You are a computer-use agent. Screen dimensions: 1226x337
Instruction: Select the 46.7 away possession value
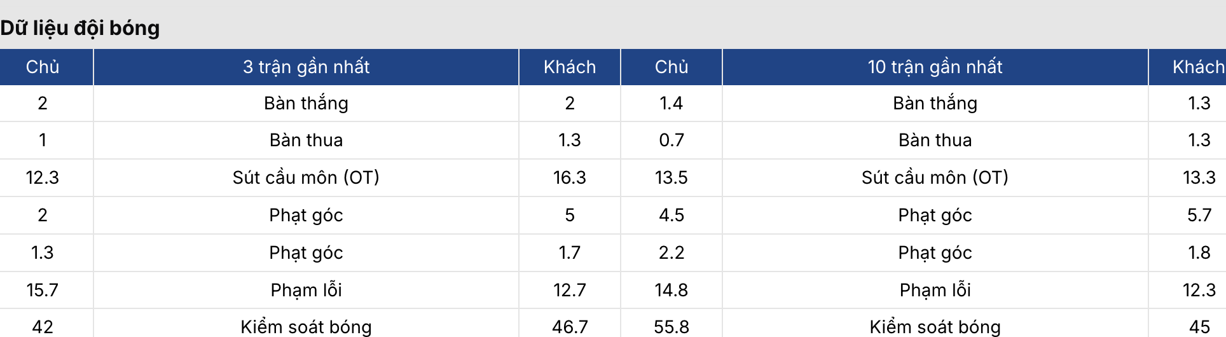click(569, 327)
